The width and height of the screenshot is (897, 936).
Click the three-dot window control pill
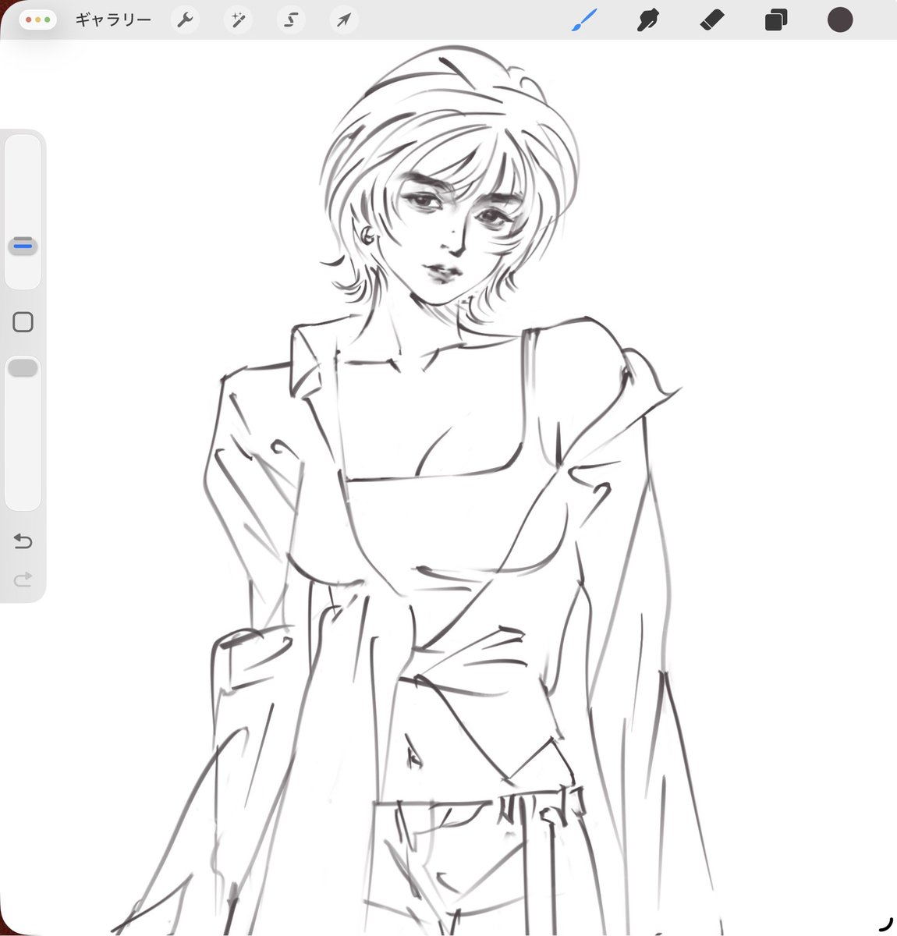tap(37, 20)
